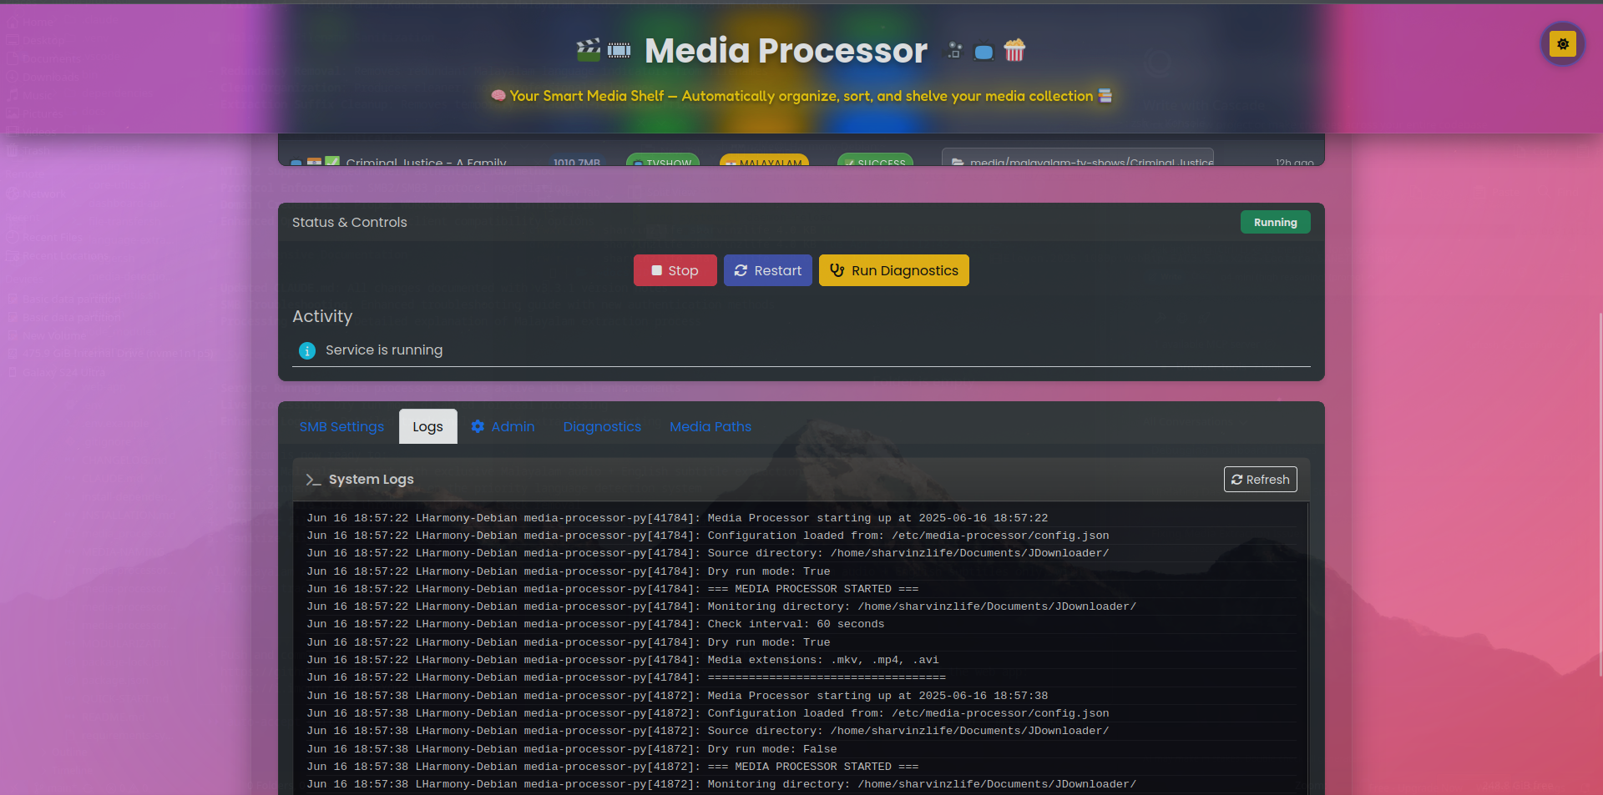The width and height of the screenshot is (1603, 795).
Task: Click the terminal prompt icon next to System Logs
Action: click(x=313, y=480)
